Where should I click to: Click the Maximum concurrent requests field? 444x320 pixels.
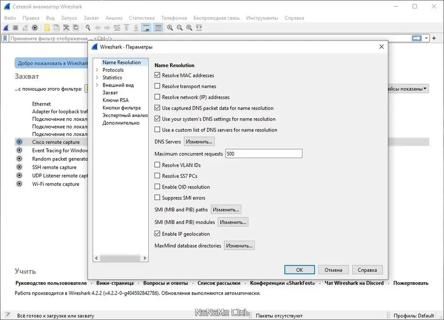(264, 154)
